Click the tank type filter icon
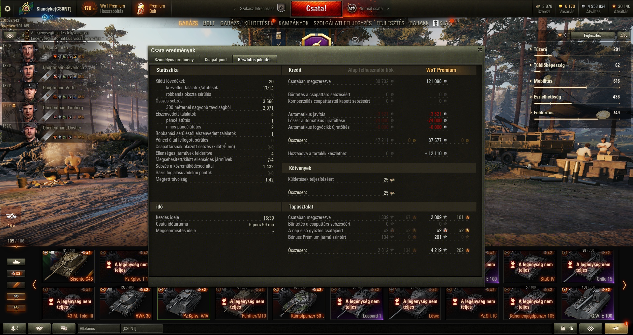This screenshot has height=335, width=633. 16,262
